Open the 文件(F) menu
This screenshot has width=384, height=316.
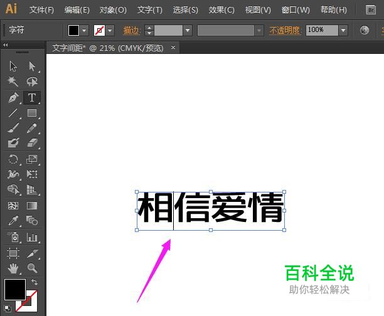(x=41, y=10)
